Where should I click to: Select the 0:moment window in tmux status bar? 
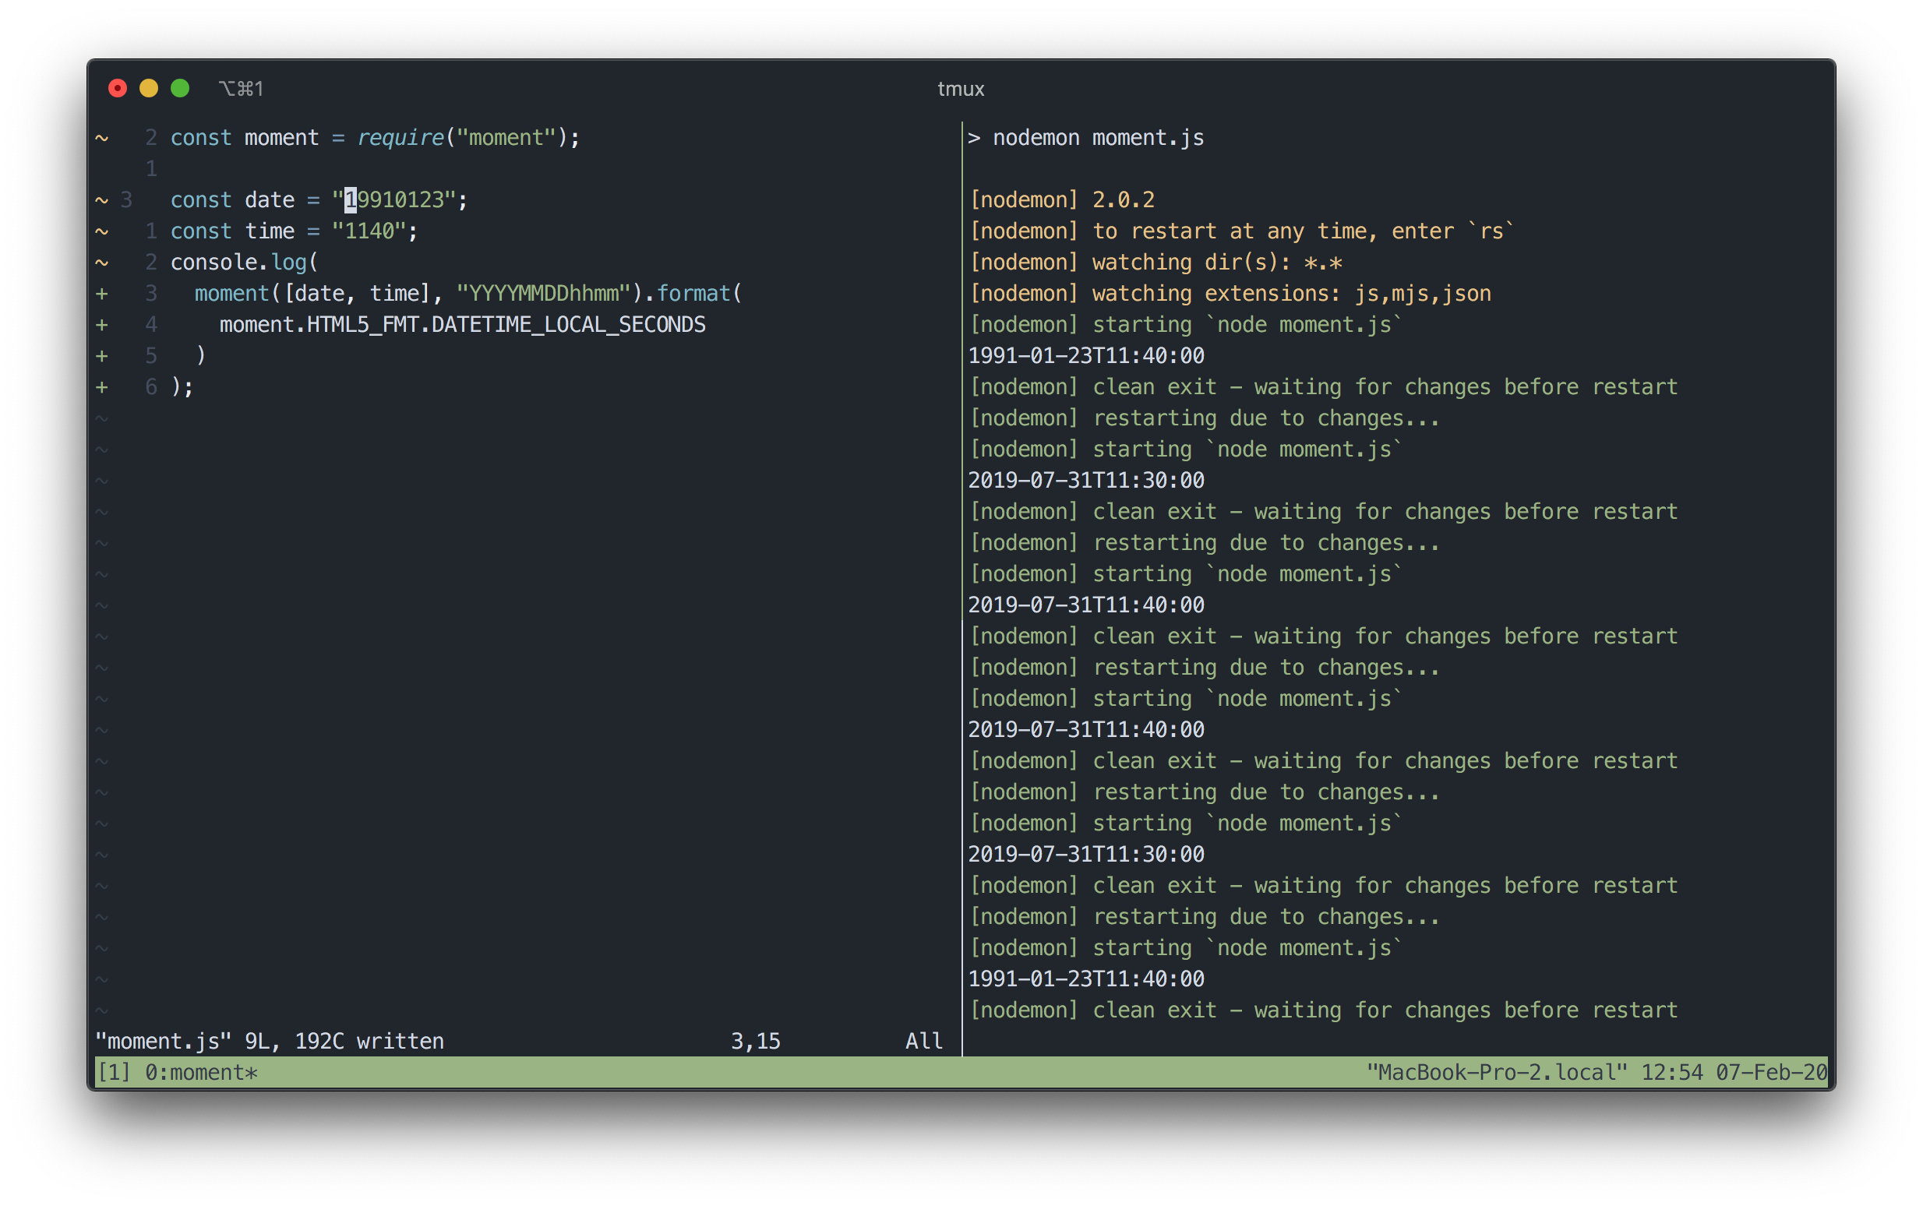(201, 1072)
